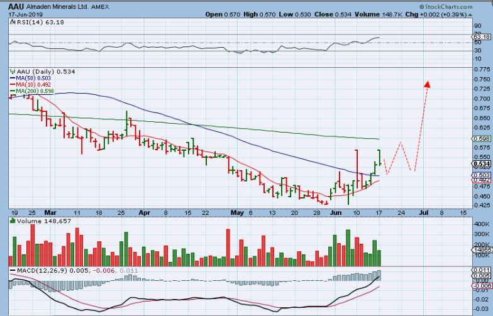493x316 pixels.
Task: Click the 0.011 MACD histogram tag
Action: click(482, 270)
